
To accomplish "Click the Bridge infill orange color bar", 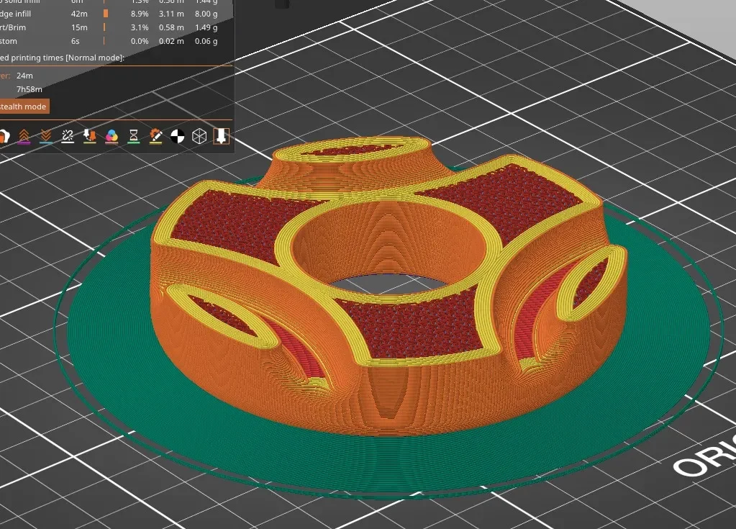I will [106, 14].
